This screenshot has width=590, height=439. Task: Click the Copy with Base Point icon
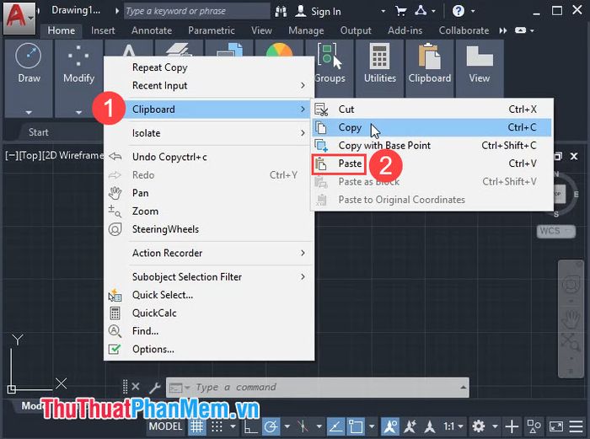(321, 146)
